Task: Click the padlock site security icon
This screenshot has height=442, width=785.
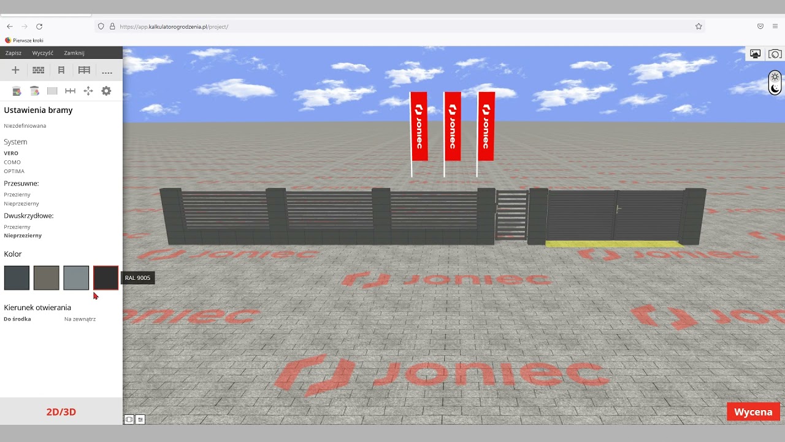Action: point(112,26)
